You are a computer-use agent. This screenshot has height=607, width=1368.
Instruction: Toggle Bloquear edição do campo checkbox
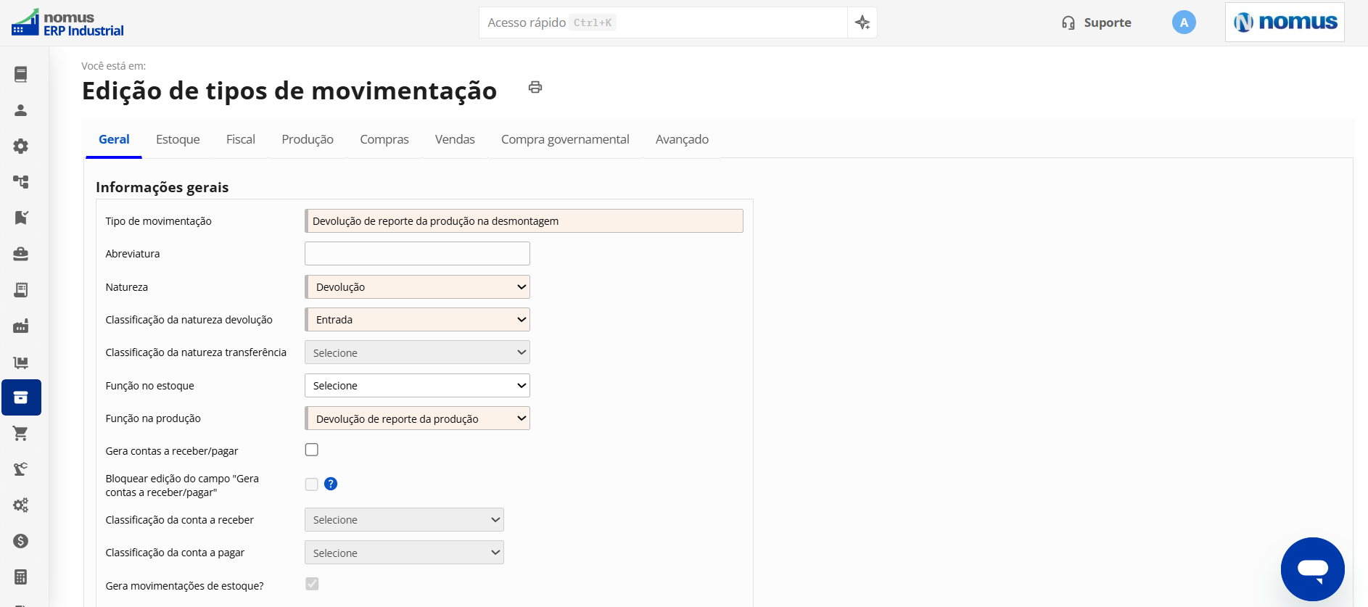tap(312, 484)
